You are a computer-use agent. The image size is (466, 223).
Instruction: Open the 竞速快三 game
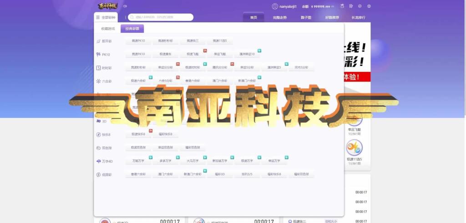pos(192,41)
